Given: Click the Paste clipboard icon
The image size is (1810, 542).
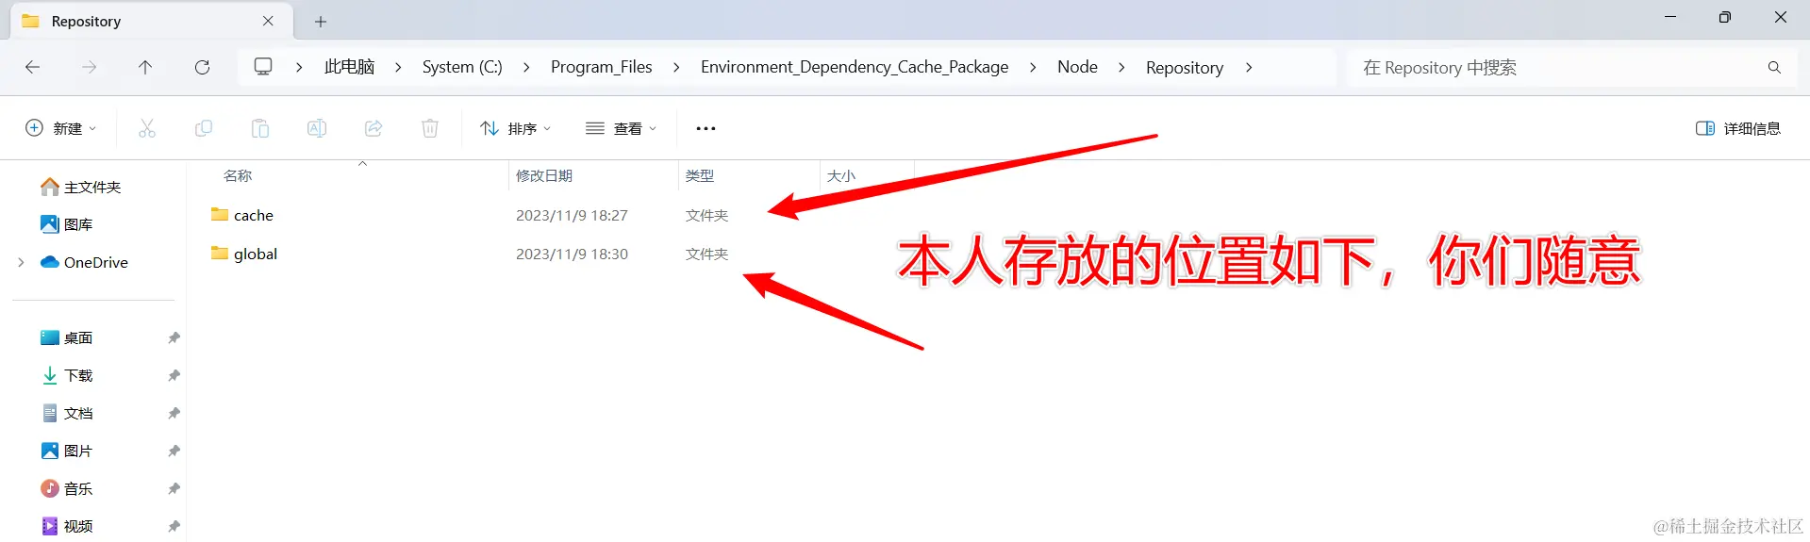Looking at the screenshot, I should pyautogui.click(x=260, y=128).
